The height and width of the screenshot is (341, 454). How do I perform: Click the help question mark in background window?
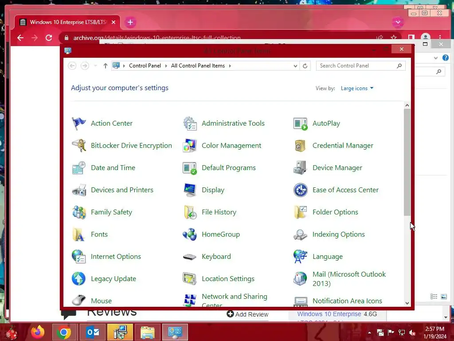445,58
